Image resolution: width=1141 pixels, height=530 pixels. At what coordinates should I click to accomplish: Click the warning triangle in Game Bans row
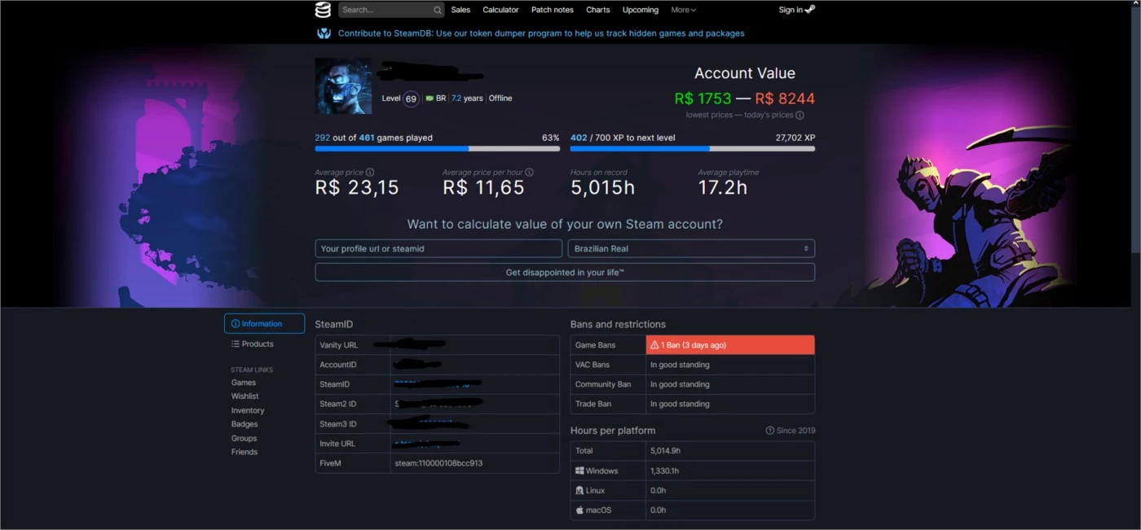click(x=654, y=345)
